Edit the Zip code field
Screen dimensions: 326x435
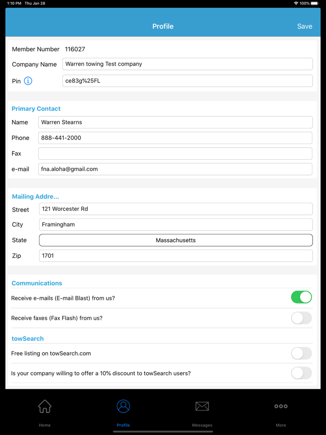[x=176, y=256]
